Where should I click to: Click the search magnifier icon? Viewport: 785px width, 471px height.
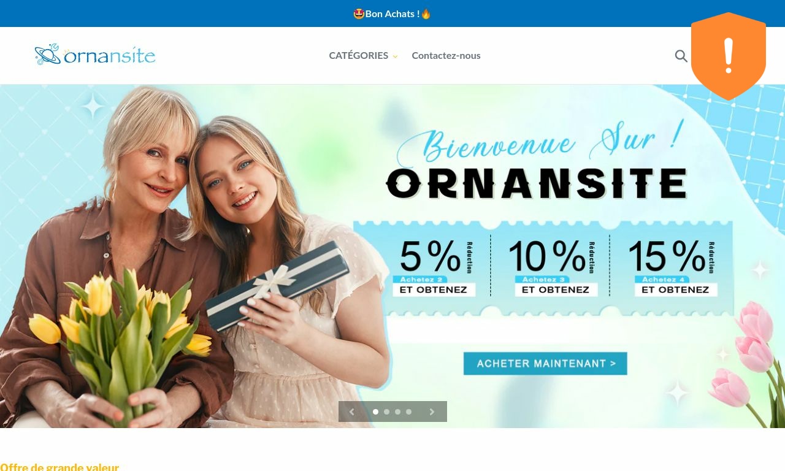click(x=681, y=56)
